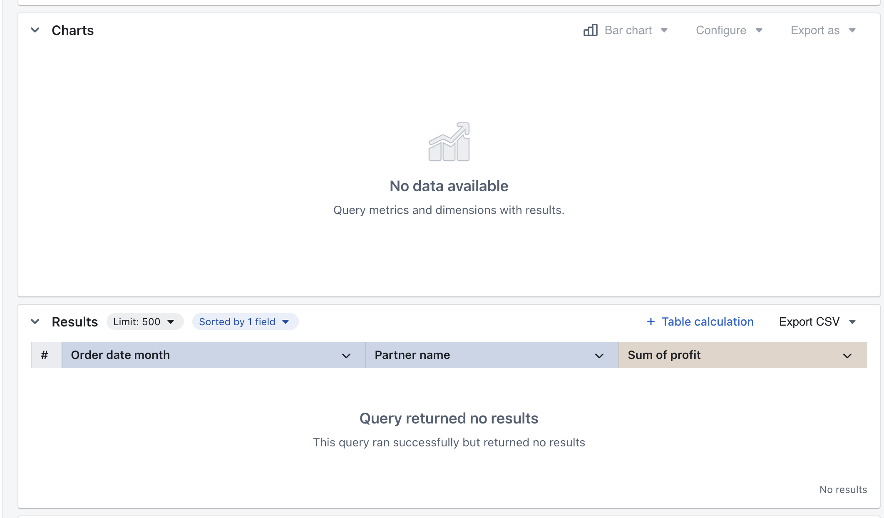
Task: Click the row number header cell
Action: point(45,355)
